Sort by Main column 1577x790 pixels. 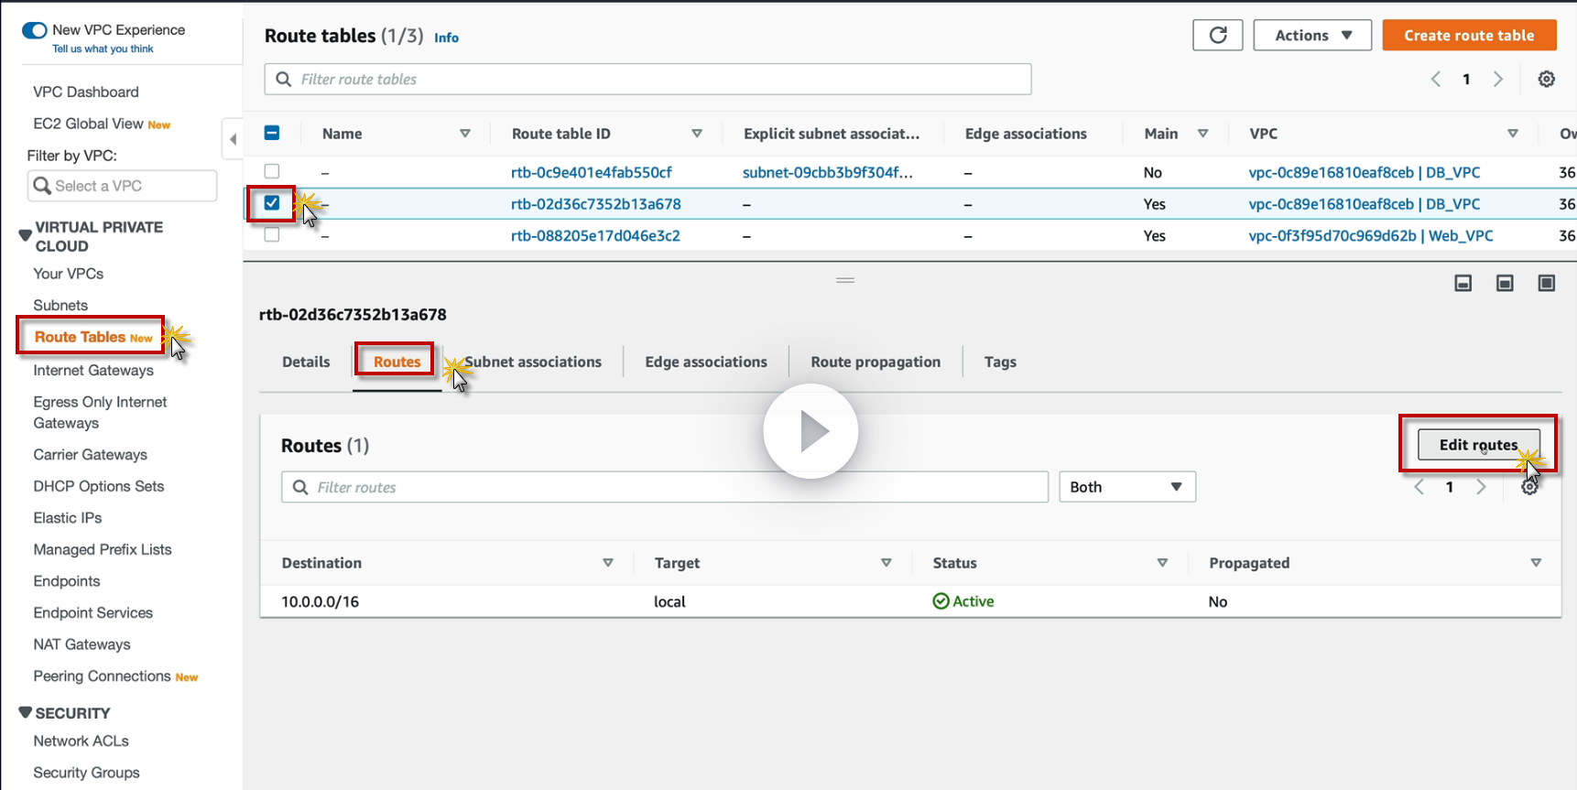click(1203, 134)
